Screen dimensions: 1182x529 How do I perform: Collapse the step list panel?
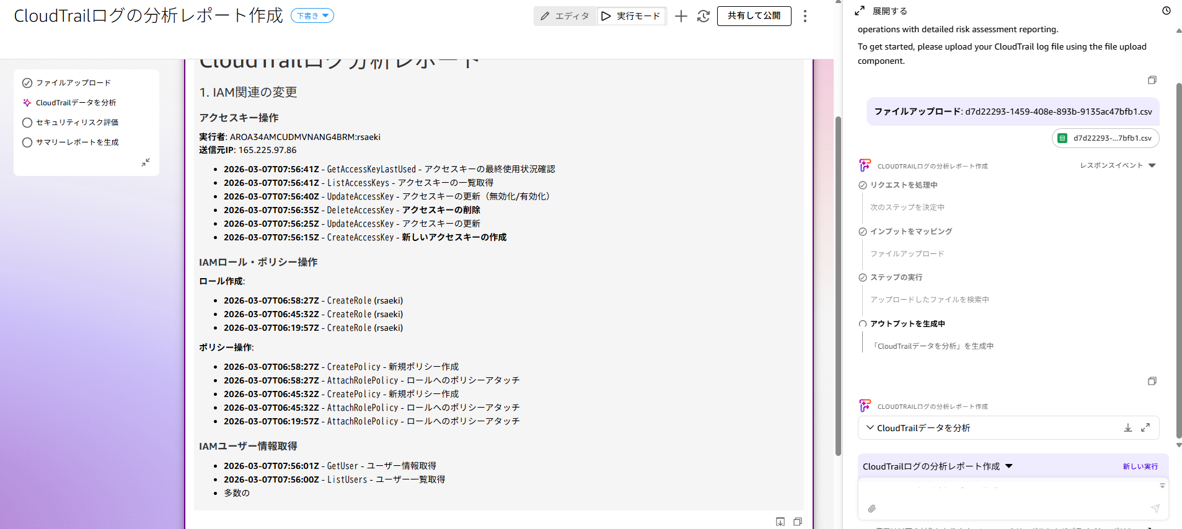[146, 162]
